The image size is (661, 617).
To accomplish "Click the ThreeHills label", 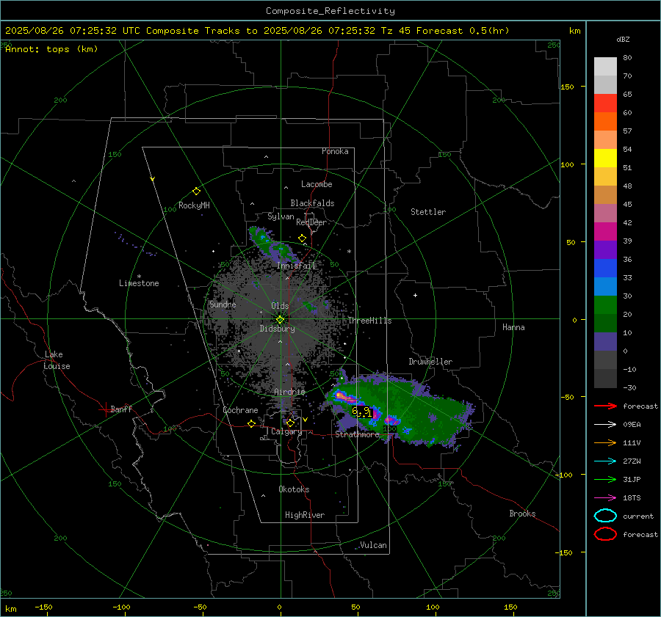I will pos(369,321).
